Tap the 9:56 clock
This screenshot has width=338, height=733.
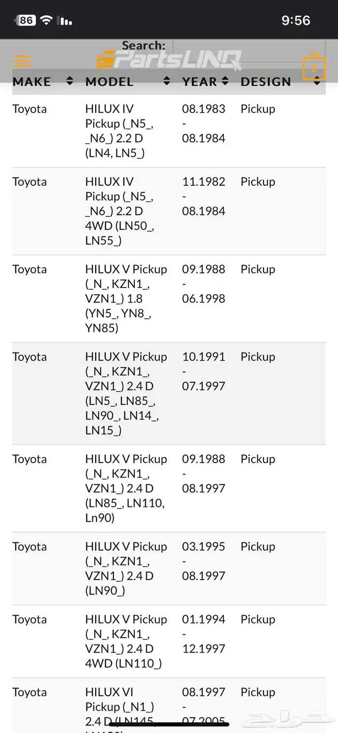tap(296, 20)
